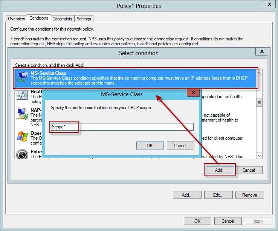
Task: Close the Policy1 Properties window
Action: click(269, 4)
